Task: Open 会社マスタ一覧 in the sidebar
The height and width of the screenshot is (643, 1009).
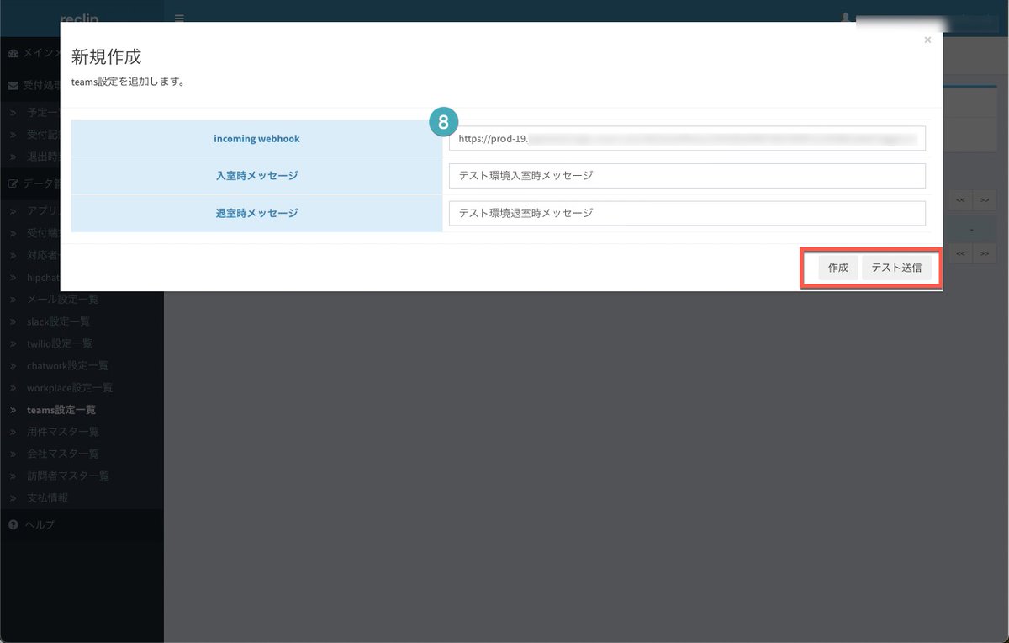Action: click(63, 454)
